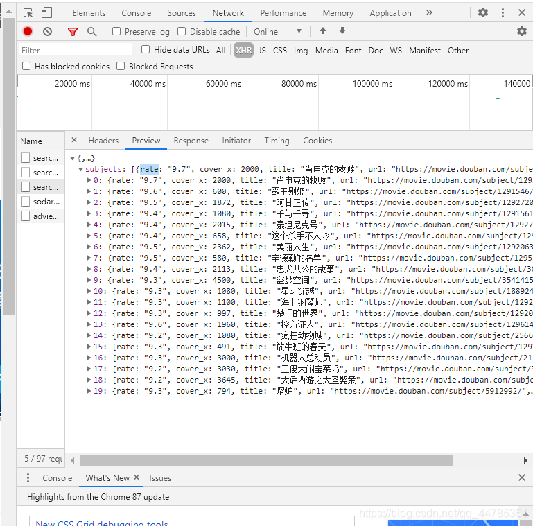Open the Headers tab

click(103, 140)
